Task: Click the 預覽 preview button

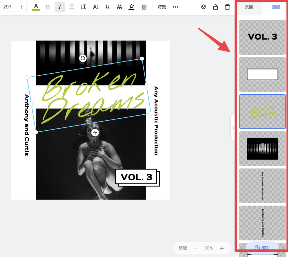Action: 183,248
